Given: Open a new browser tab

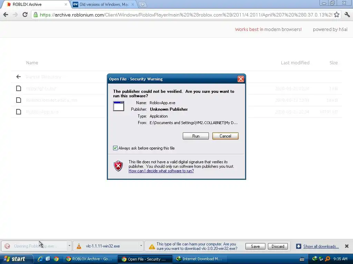Looking at the screenshot, I should [x=142, y=4].
